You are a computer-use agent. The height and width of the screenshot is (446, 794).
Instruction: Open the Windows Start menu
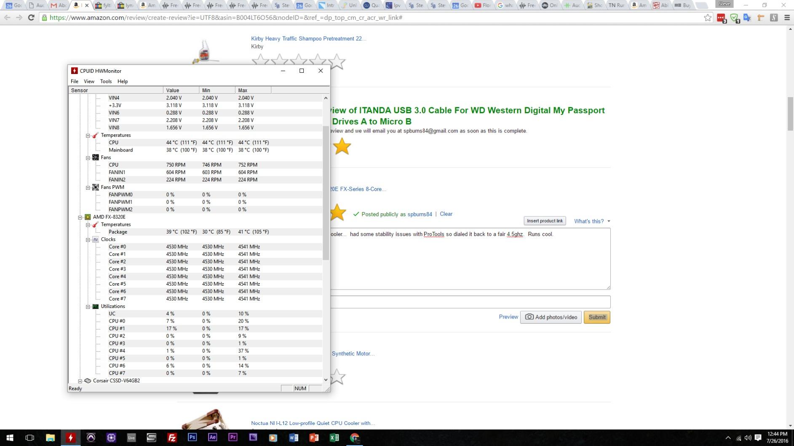pyautogui.click(x=10, y=438)
